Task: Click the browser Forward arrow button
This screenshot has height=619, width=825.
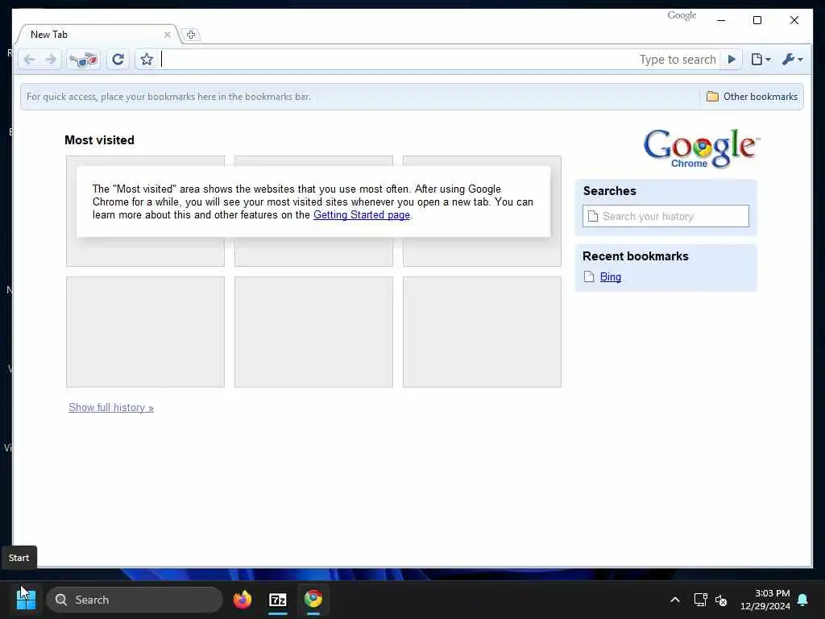Action: [x=51, y=60]
